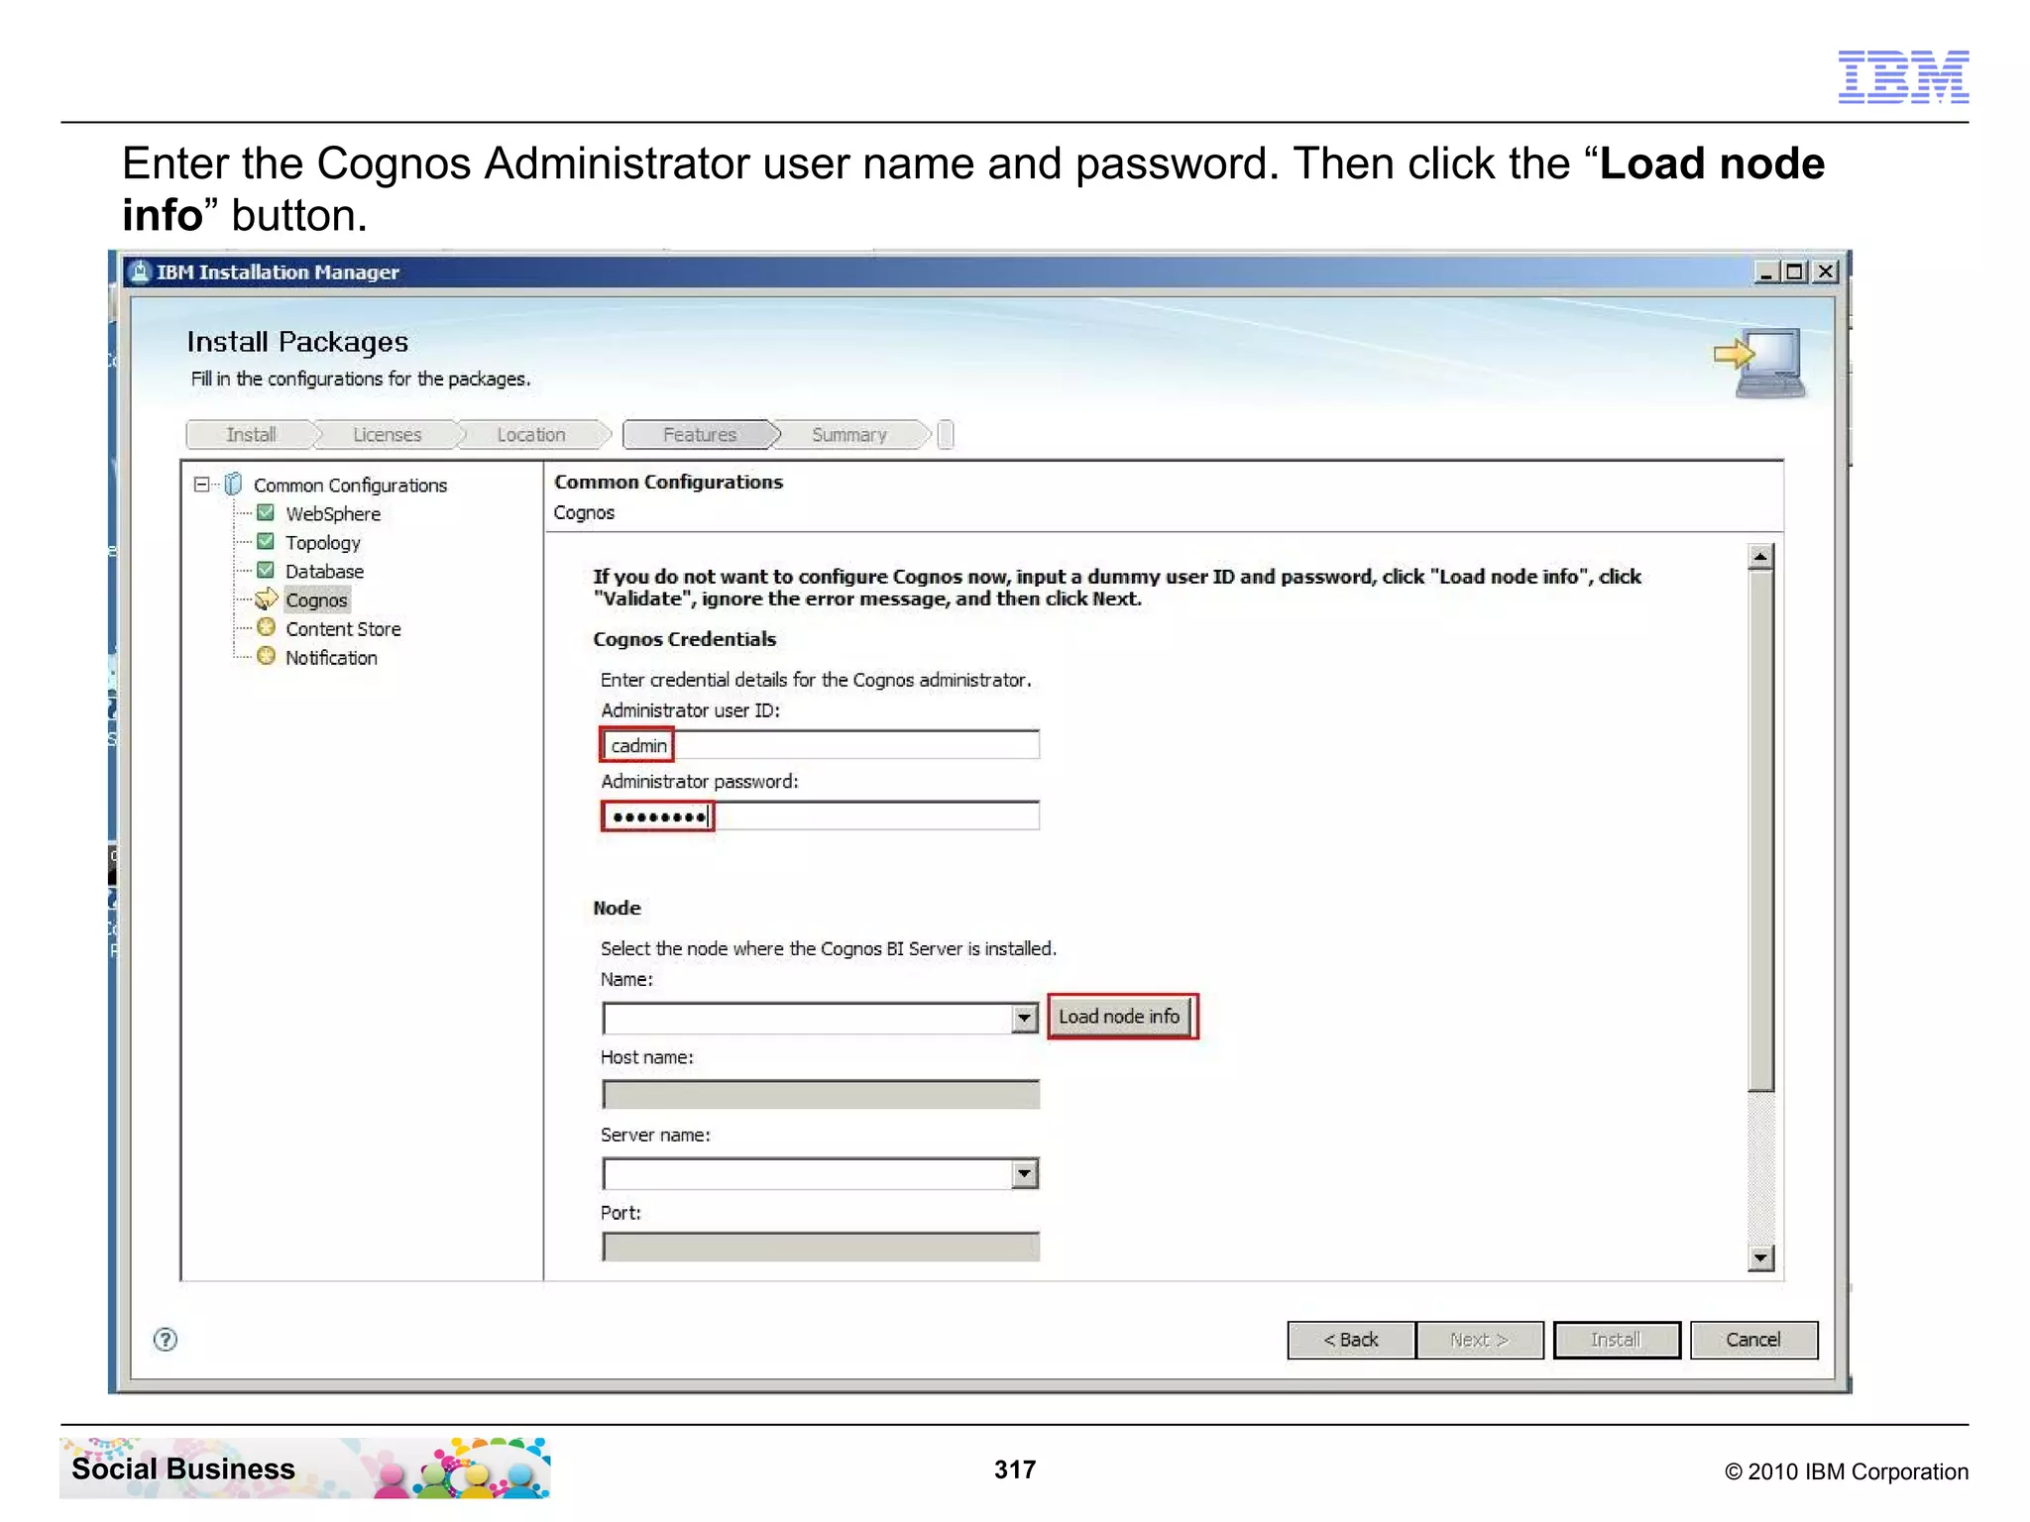Click the Install button at the bottom
This screenshot has height=1522, width=2030.
click(1617, 1340)
